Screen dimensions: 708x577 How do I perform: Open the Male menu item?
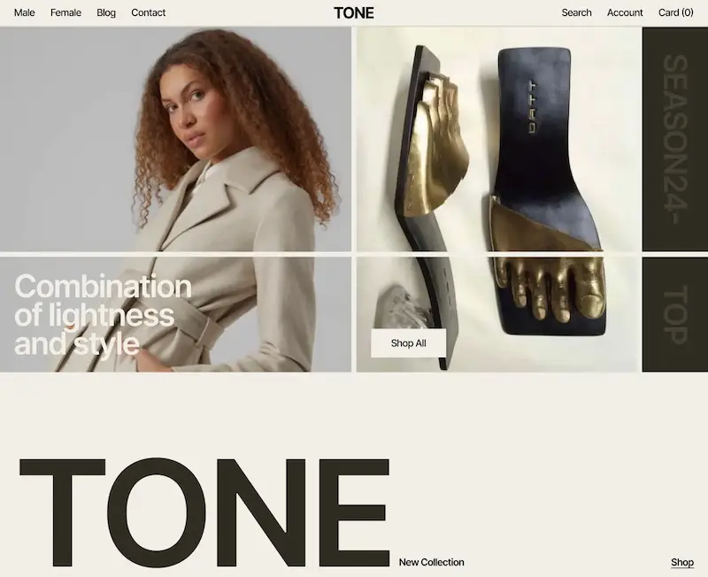point(25,12)
